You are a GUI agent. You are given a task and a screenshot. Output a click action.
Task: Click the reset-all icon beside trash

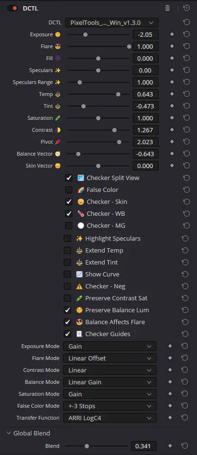tap(187, 8)
